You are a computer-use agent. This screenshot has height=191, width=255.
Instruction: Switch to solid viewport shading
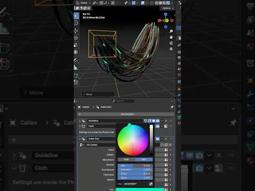[160, 3]
